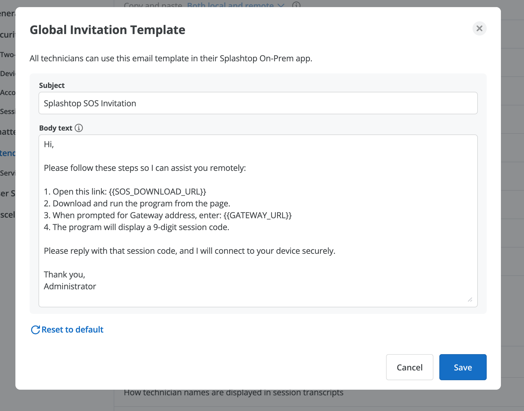Screen dimensions: 524x411
Task: Grab the body text resize handle
Action: (x=470, y=300)
